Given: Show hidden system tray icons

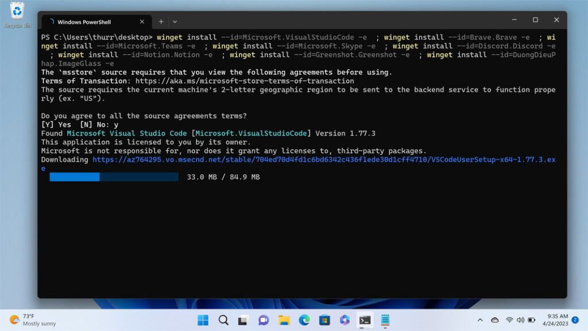Looking at the screenshot, I should [x=480, y=320].
